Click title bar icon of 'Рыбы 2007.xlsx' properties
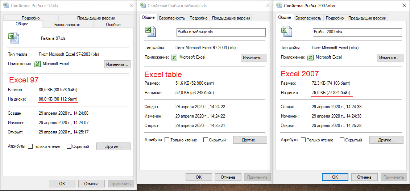 click(279, 6)
